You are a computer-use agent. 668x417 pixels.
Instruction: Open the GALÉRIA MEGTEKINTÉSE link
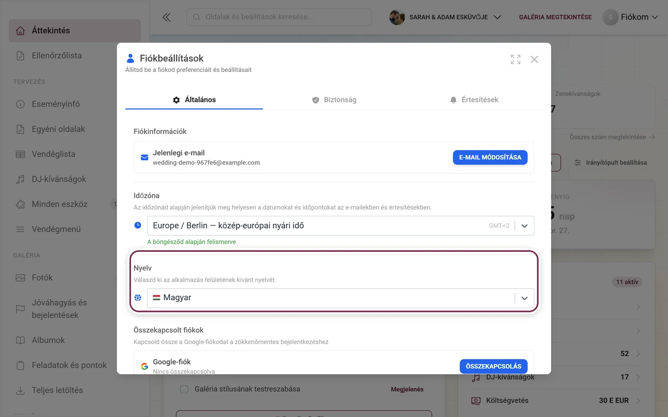[555, 17]
